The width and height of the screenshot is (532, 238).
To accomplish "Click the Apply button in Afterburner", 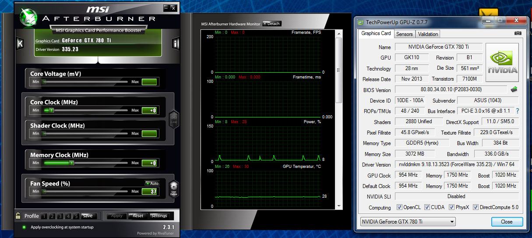I will [x=117, y=216].
